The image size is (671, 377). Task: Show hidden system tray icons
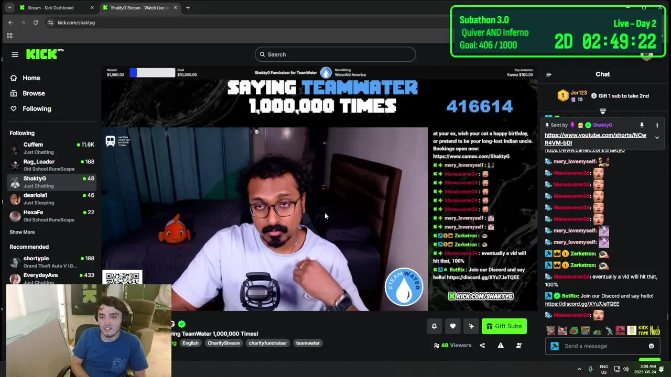[579, 369]
